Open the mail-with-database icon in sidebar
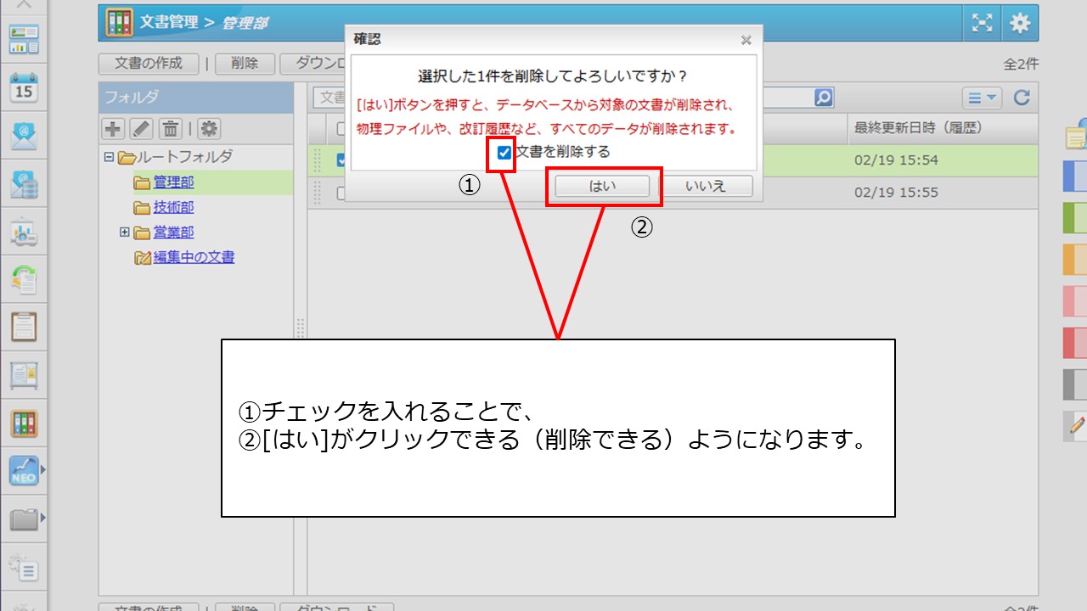 [24, 184]
